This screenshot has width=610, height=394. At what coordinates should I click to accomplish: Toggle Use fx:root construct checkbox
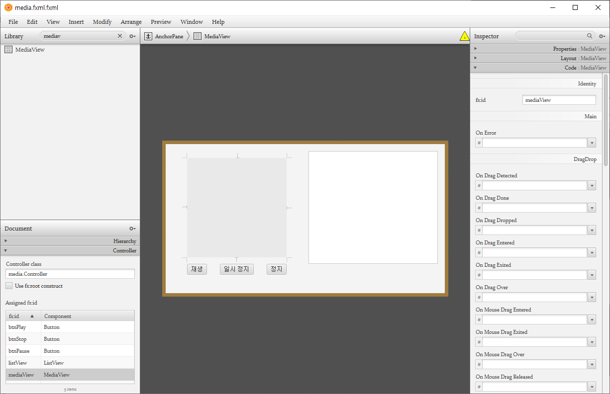tap(9, 286)
